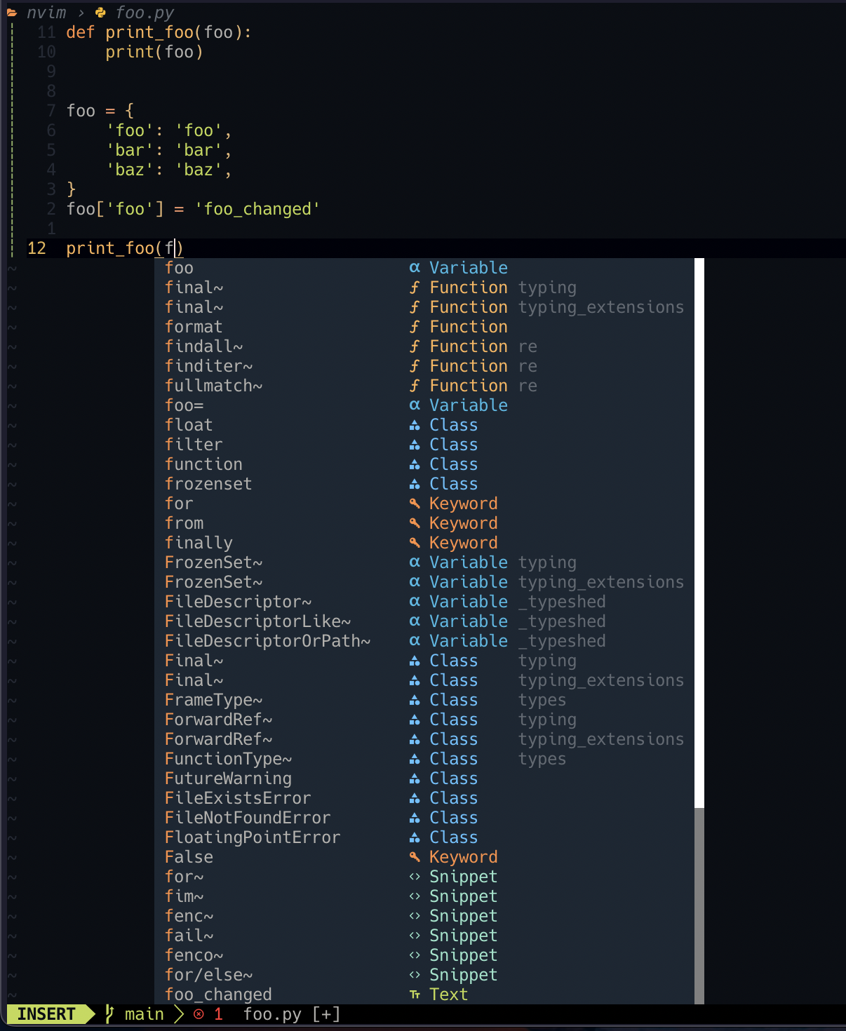Click the Keyword icon beside 'finally'
The image size is (846, 1031).
tap(415, 542)
